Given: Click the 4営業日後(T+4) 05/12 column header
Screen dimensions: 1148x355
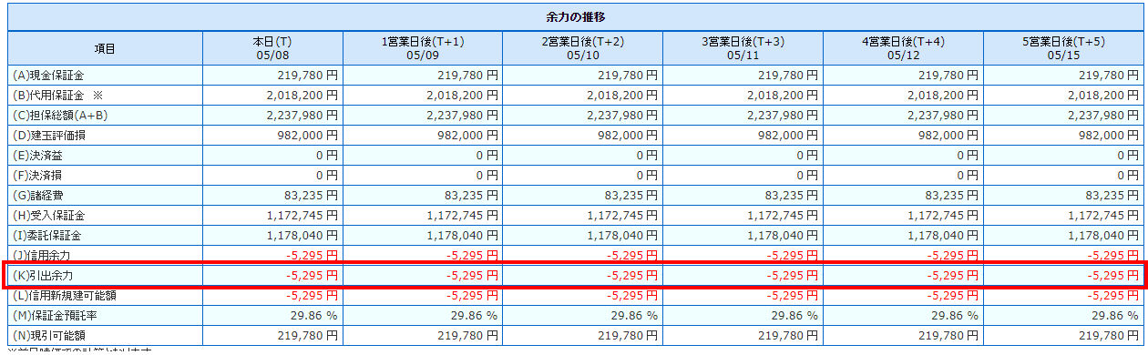Looking at the screenshot, I should coord(903,48).
